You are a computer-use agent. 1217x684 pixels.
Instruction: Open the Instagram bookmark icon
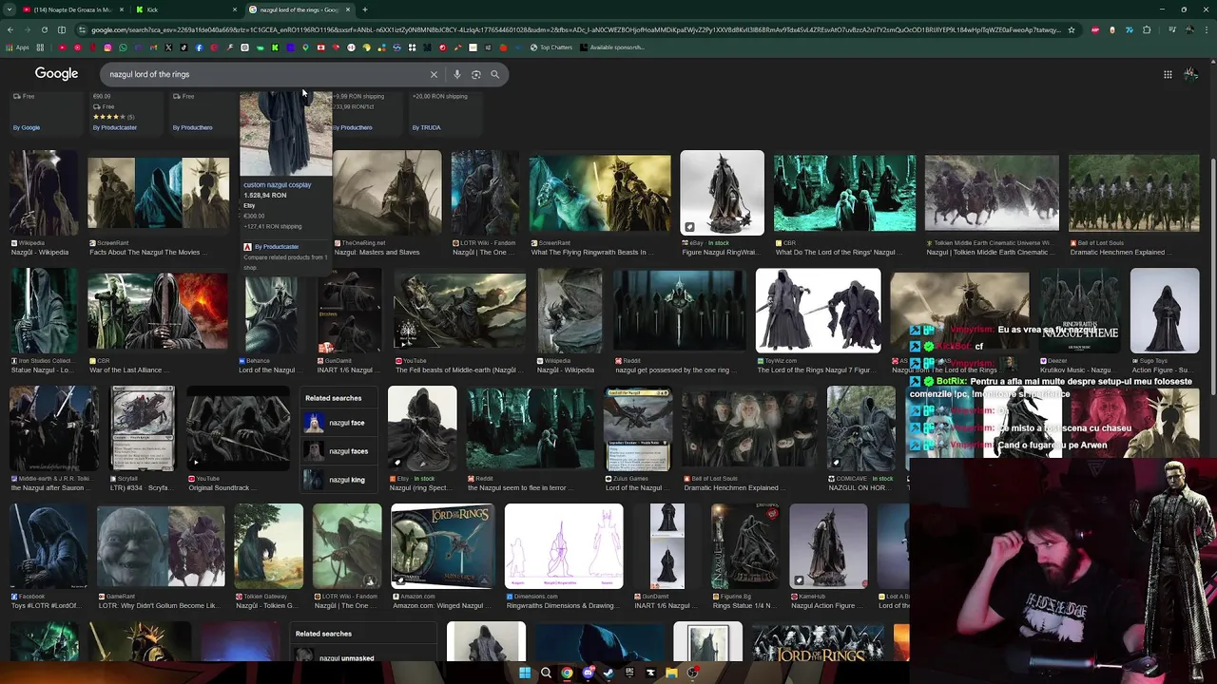[107, 47]
